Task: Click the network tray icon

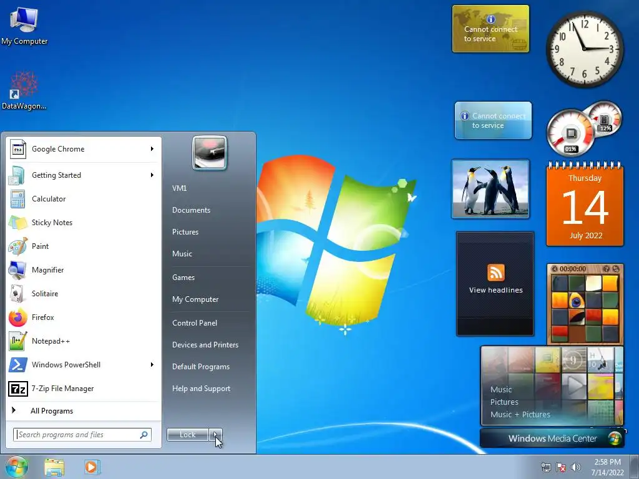Action: 545,467
